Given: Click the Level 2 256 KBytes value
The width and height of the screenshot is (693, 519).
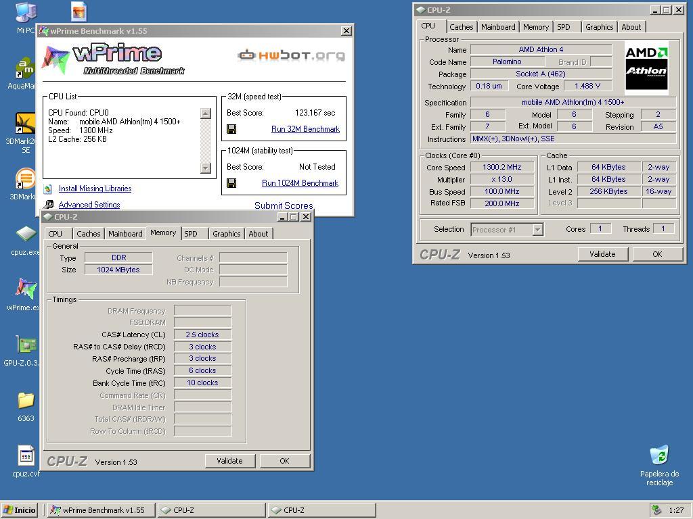Looking at the screenshot, I should (x=608, y=191).
